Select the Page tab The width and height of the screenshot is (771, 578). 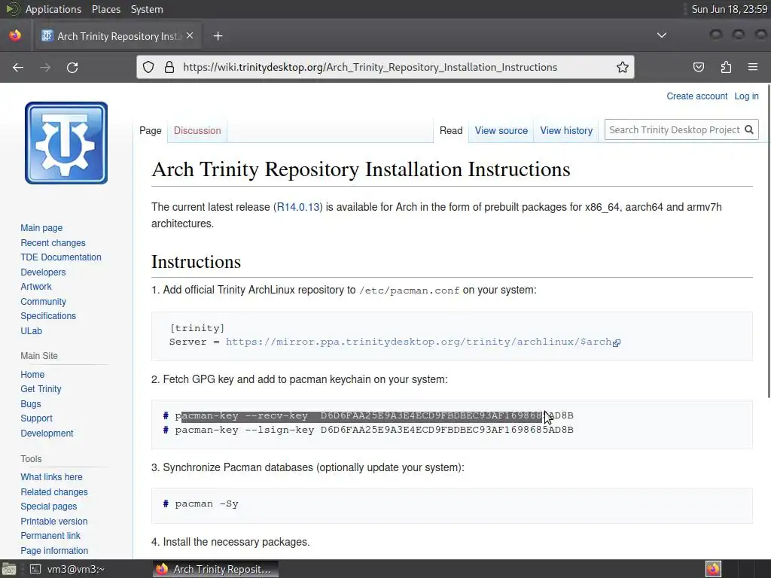pos(151,131)
